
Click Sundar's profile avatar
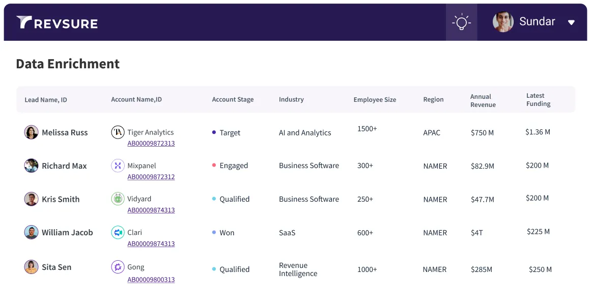pos(503,22)
